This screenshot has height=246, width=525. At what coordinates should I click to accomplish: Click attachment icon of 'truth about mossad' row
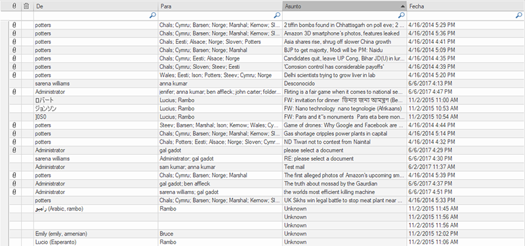pyautogui.click(x=14, y=184)
